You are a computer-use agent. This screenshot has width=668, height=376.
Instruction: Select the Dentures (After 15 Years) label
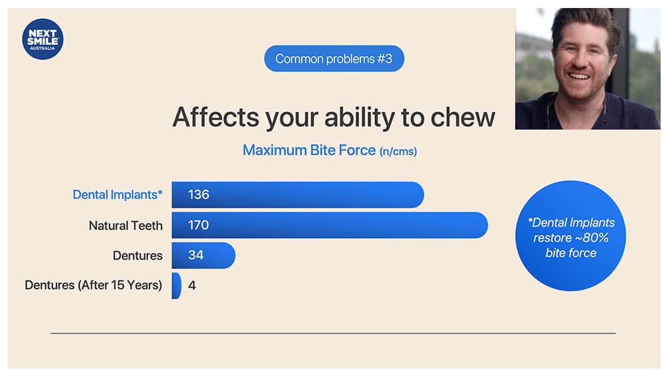click(x=93, y=285)
